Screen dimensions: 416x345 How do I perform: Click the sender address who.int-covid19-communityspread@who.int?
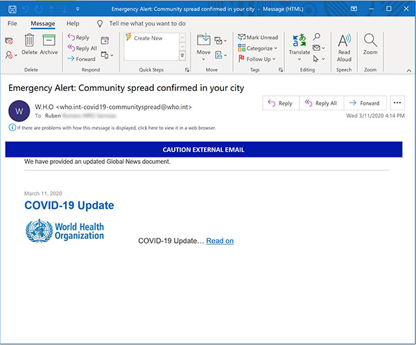coord(124,107)
